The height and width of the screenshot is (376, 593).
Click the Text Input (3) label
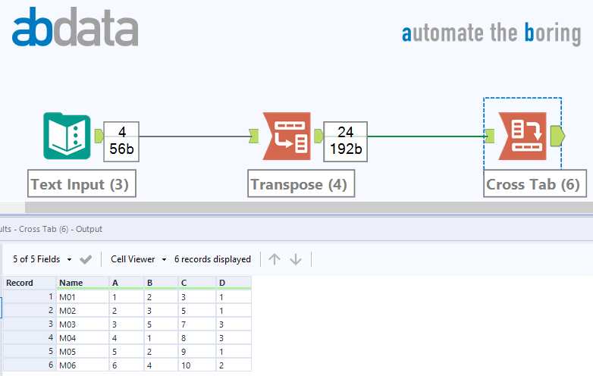tap(82, 183)
